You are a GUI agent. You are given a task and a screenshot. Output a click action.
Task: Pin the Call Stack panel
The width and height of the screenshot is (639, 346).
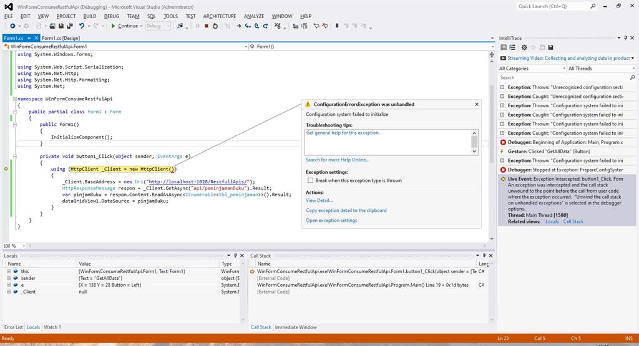[x=484, y=256]
